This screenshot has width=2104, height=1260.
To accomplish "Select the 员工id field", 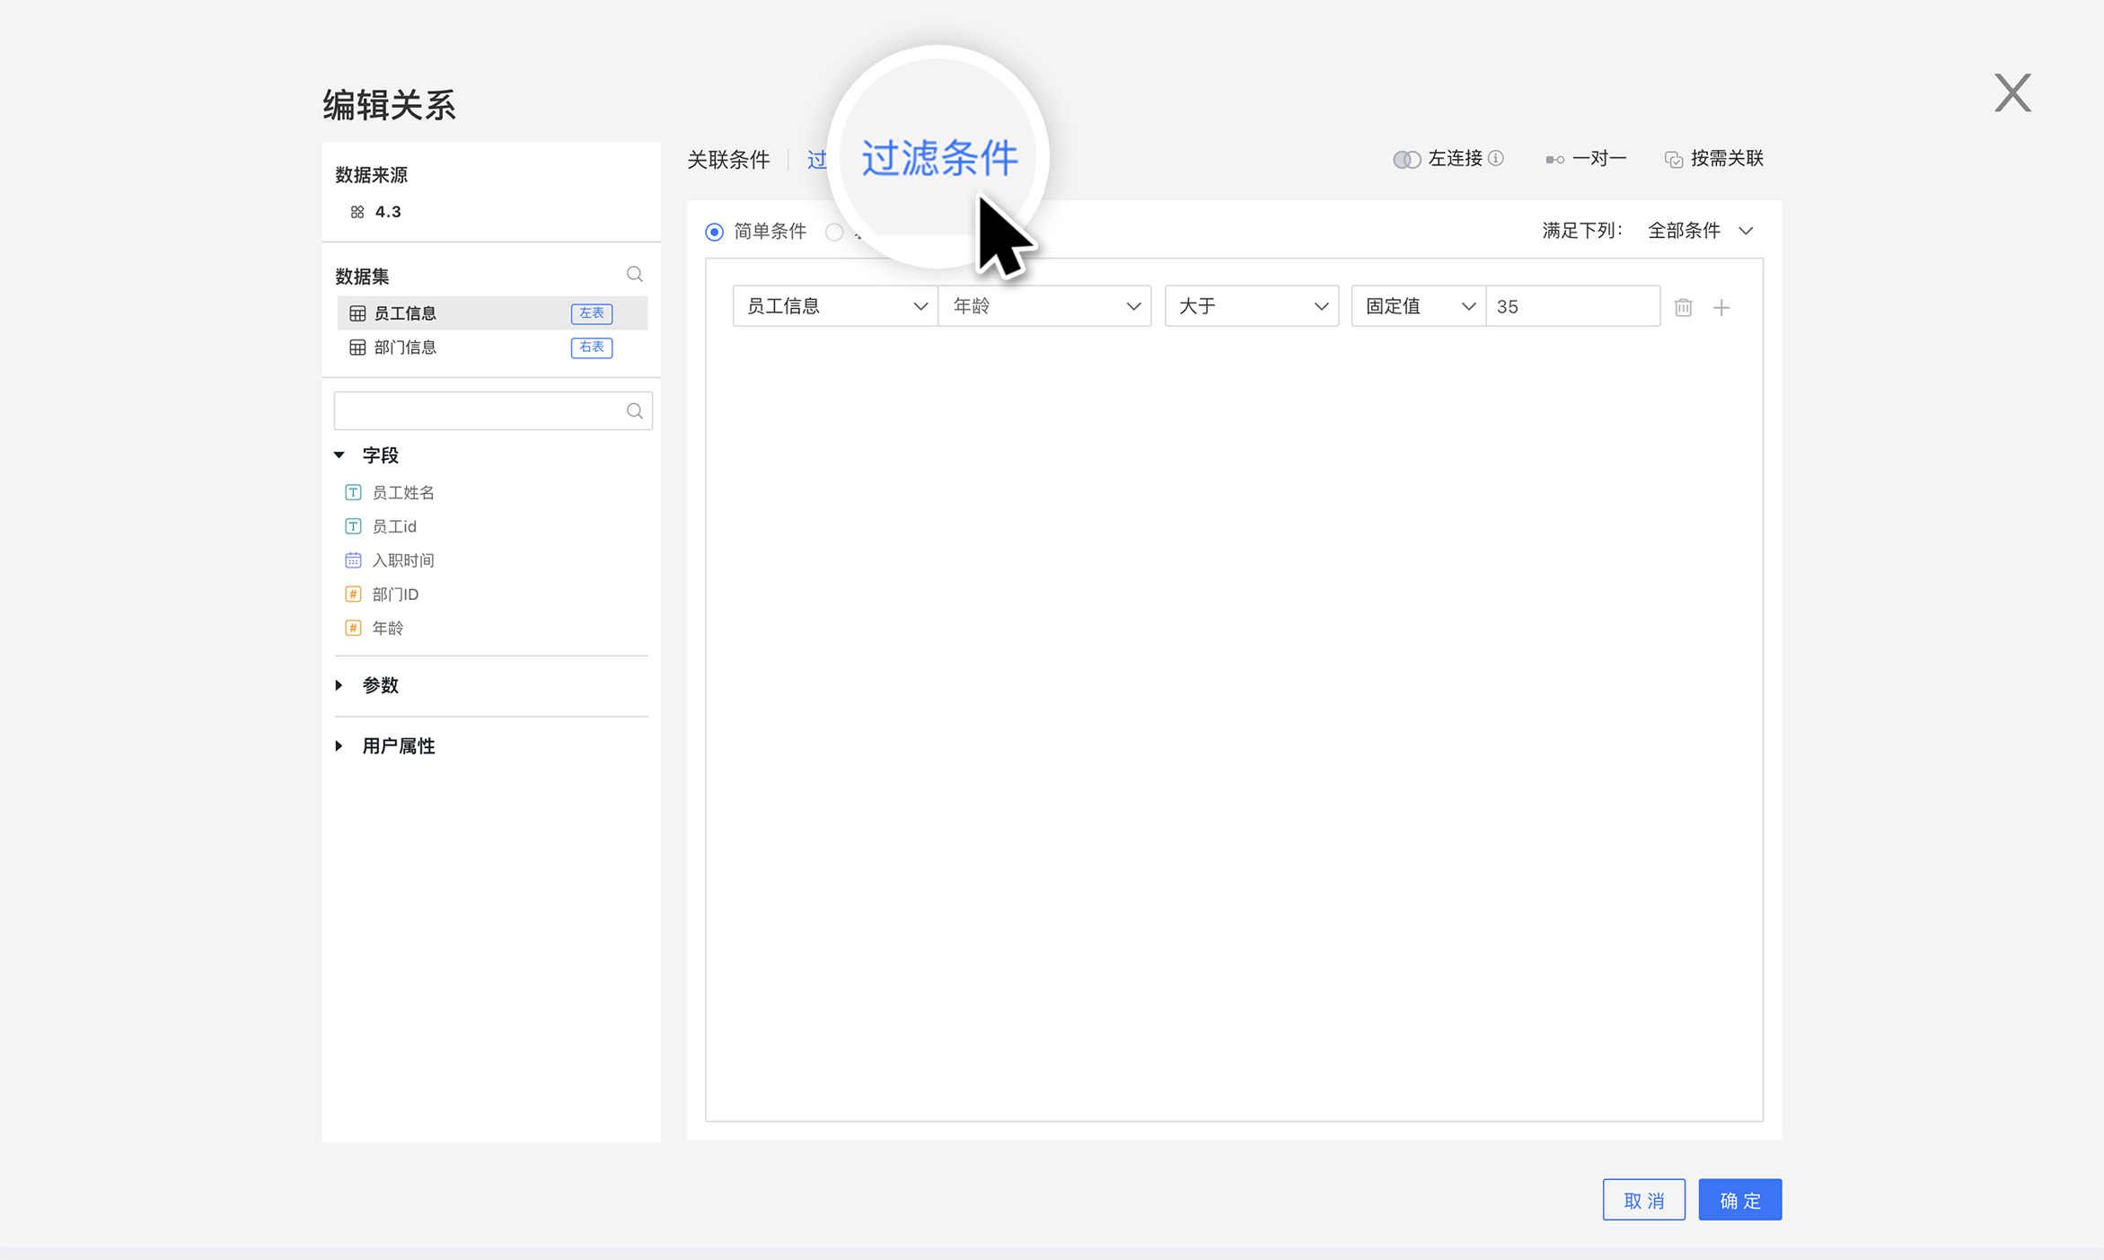I will (394, 526).
